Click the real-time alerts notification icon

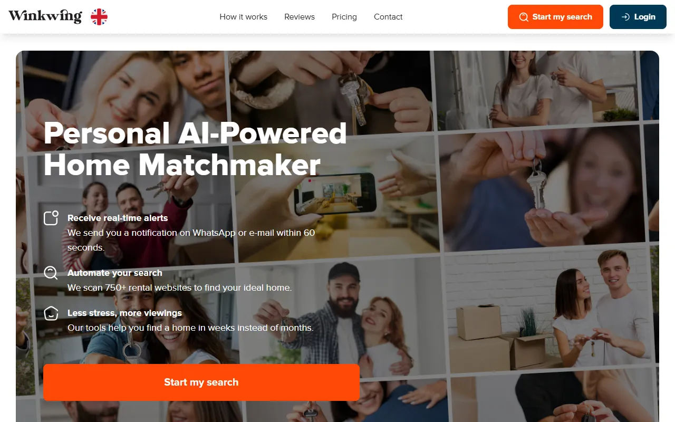click(x=51, y=218)
